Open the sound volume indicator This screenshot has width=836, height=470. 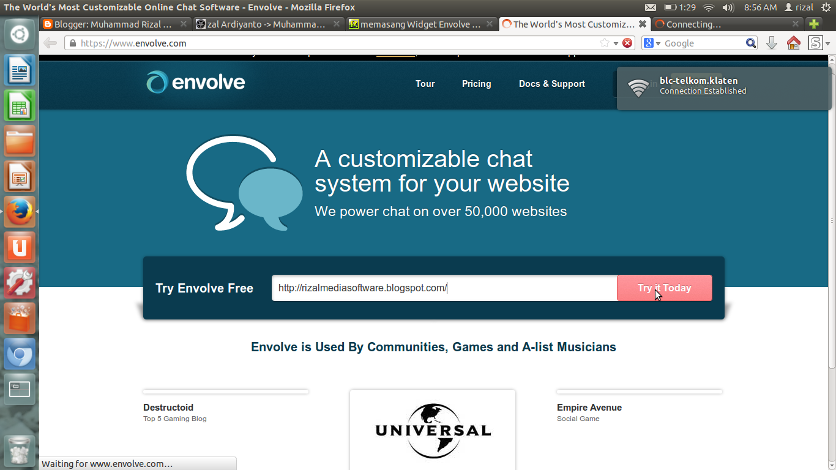click(728, 7)
